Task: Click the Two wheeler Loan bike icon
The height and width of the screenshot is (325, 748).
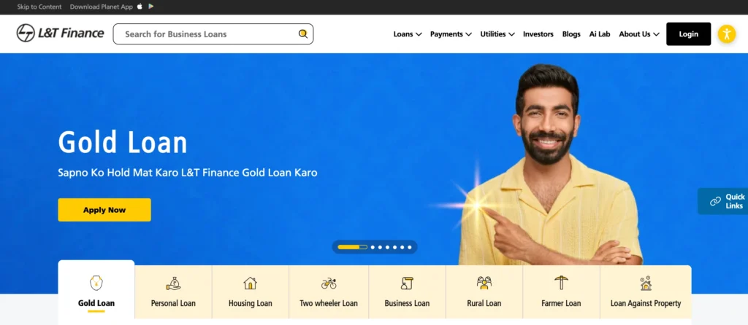Action: point(329,283)
